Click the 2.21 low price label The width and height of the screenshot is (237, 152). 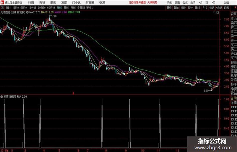[206, 91]
